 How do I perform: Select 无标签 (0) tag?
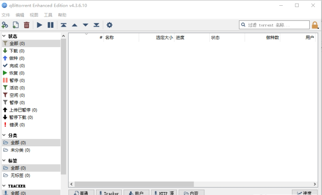coord(31,175)
